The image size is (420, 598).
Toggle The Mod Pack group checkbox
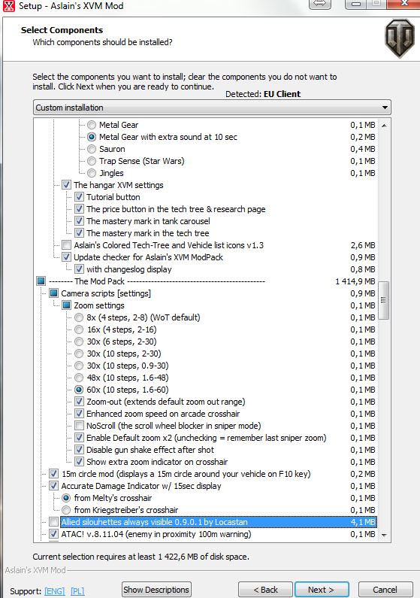click(x=41, y=281)
